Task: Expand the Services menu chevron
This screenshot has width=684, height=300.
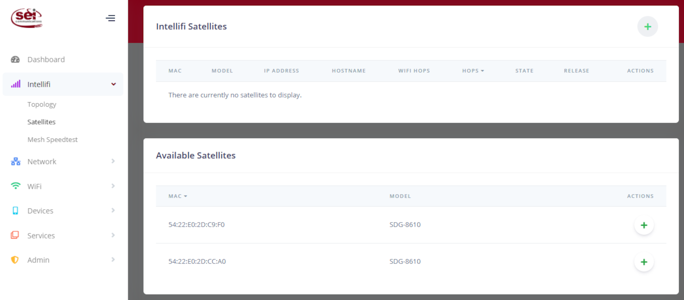Action: [113, 235]
